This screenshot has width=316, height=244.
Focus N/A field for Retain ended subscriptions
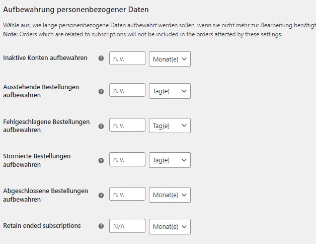[x=127, y=226]
